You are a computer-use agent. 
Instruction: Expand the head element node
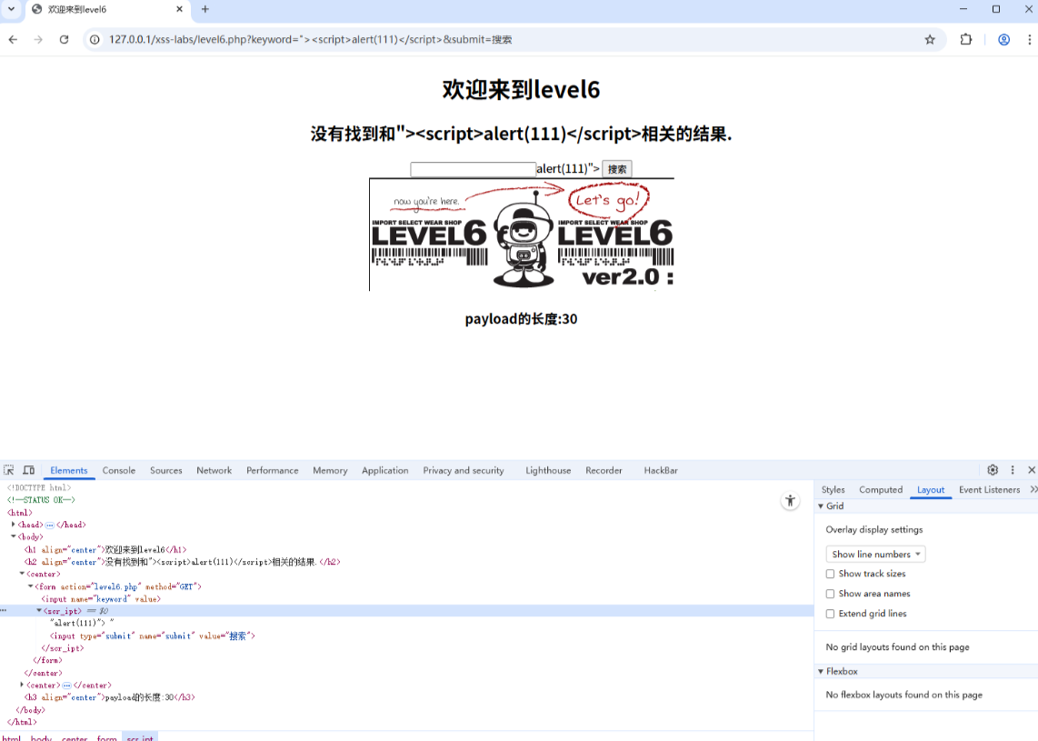[x=14, y=525]
